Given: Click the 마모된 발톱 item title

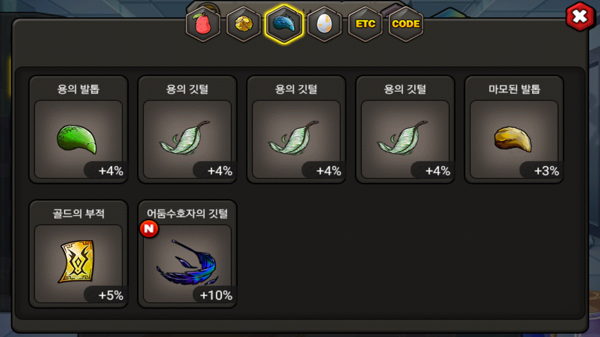Looking at the screenshot, I should point(514,89).
